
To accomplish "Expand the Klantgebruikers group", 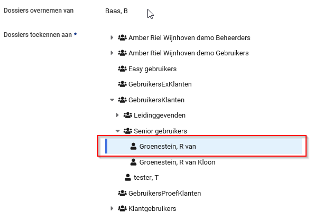I will click(x=112, y=208).
